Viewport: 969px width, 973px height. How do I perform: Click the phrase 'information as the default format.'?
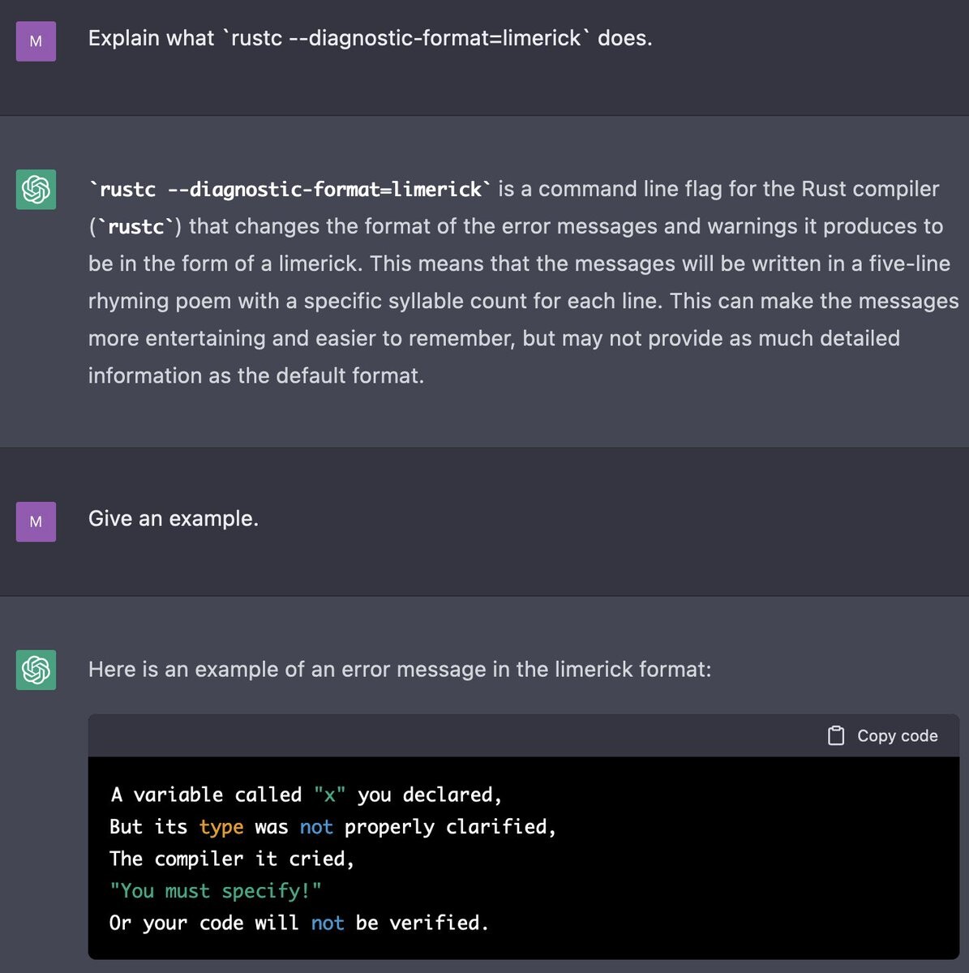click(x=255, y=376)
